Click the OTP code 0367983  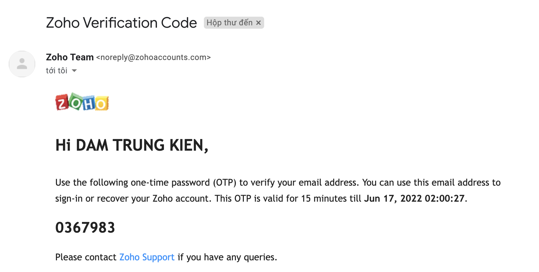tap(85, 228)
